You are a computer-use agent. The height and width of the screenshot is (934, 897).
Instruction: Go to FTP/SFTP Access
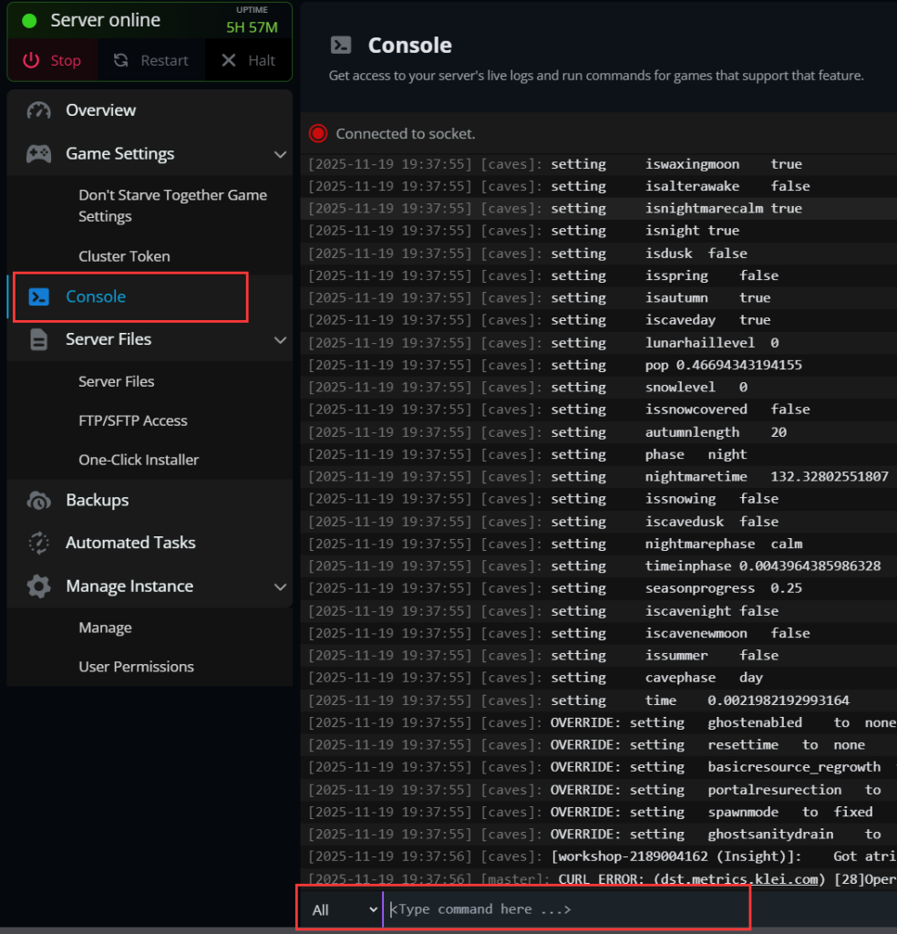(x=133, y=420)
